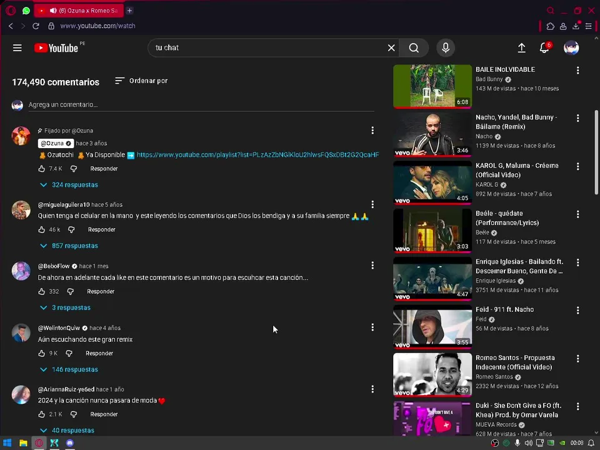Open the Ordenar por sort menu
The height and width of the screenshot is (450, 600).
(x=141, y=81)
